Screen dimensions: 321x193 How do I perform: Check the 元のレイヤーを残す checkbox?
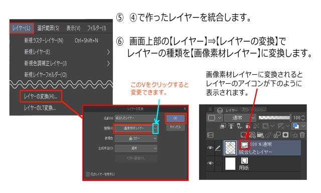point(88,174)
